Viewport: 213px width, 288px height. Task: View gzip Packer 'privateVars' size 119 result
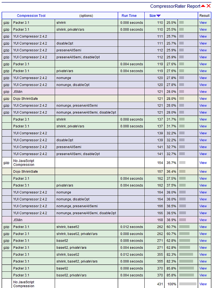click(x=203, y=71)
